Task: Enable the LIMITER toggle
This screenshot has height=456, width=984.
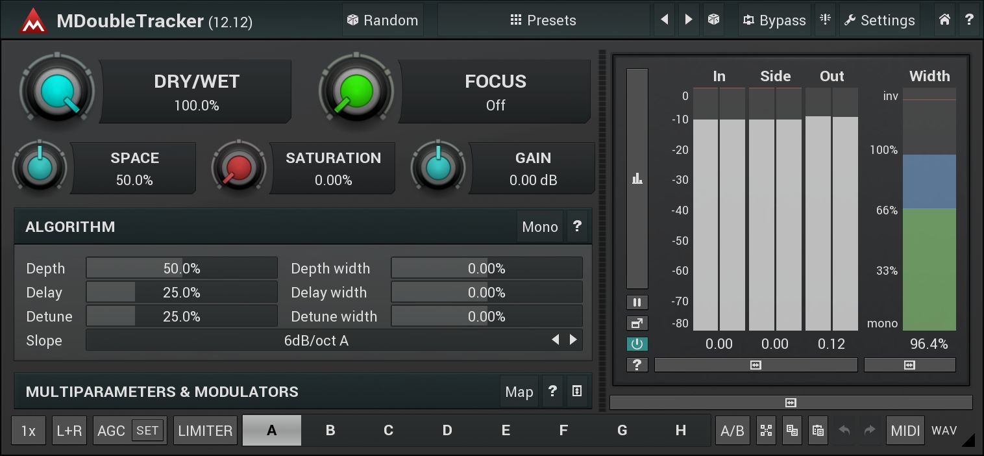Action: (x=205, y=431)
